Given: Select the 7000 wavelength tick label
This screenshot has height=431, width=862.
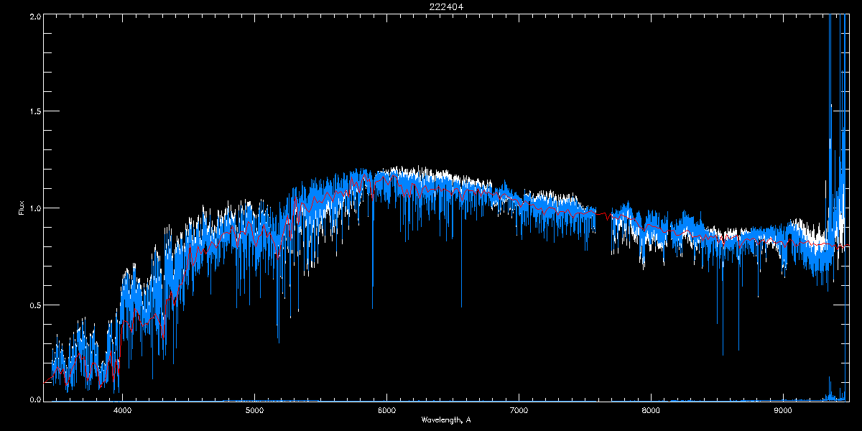Looking at the screenshot, I should [519, 411].
